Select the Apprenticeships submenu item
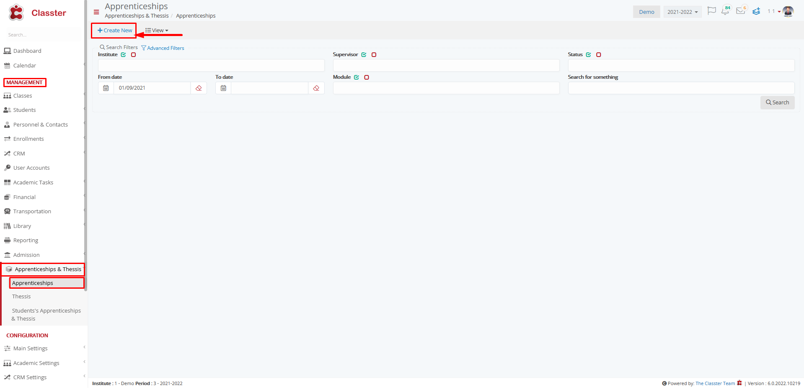Image resolution: width=804 pixels, height=388 pixels. pos(33,283)
